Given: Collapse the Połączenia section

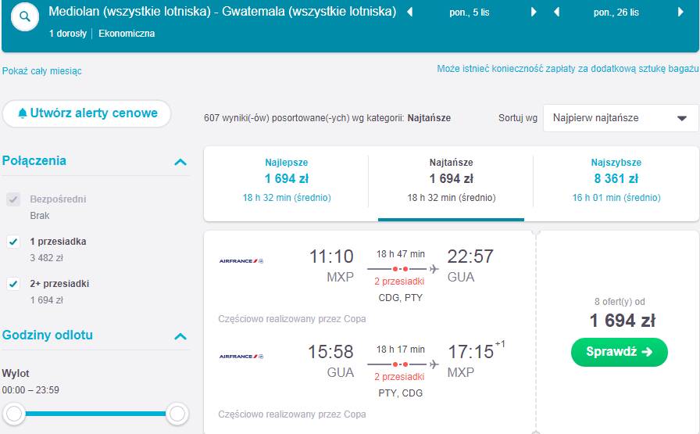Looking at the screenshot, I should [180, 162].
